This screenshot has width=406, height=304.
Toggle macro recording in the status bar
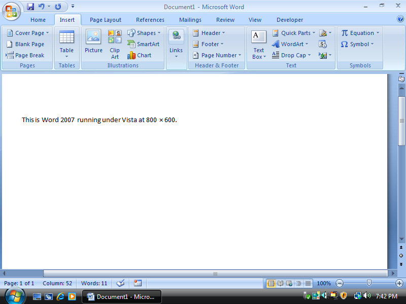pos(138,283)
